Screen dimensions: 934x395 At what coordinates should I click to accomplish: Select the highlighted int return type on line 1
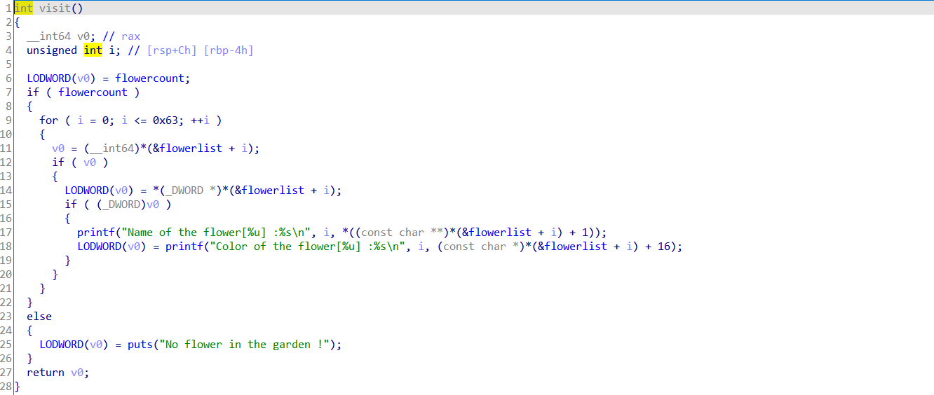(23, 8)
